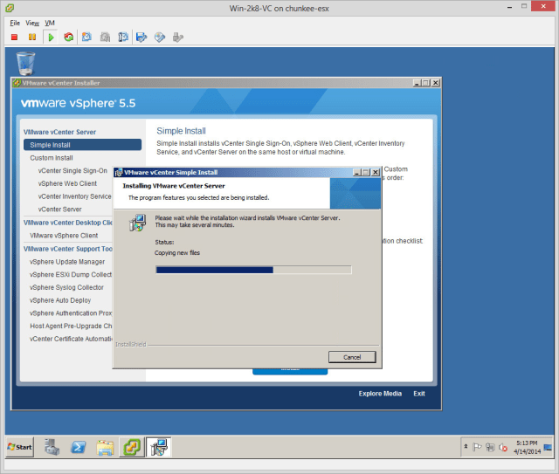This screenshot has width=559, height=474.
Task: Click the muted volume tray icon
Action: 503,447
